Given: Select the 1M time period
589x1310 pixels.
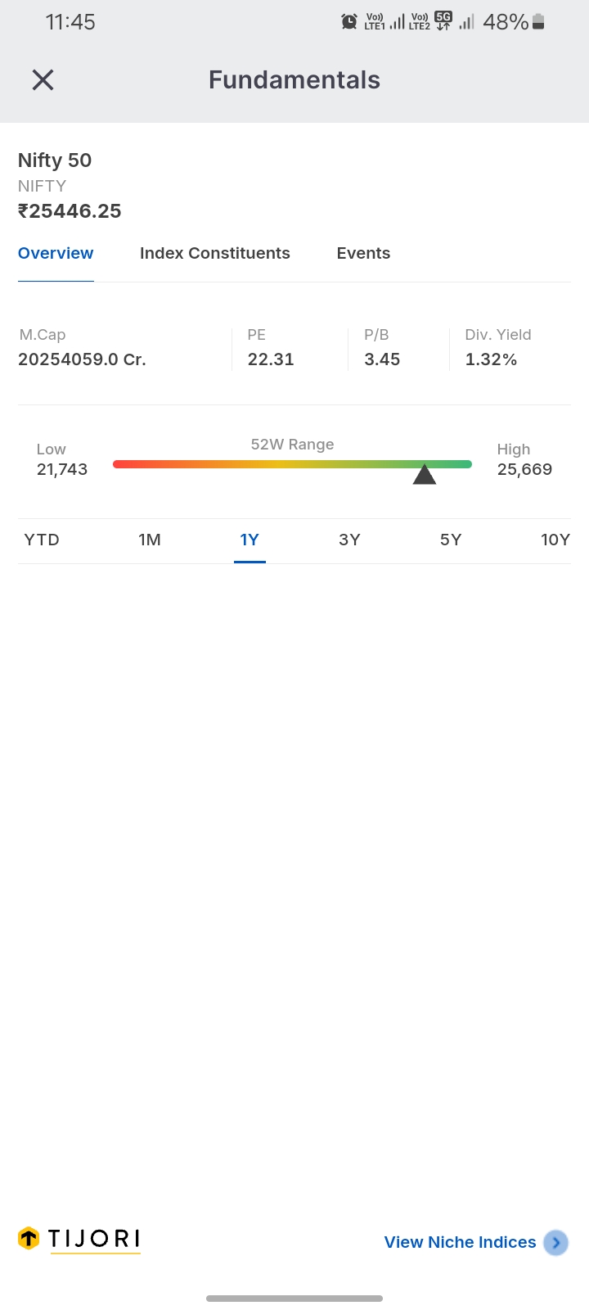Looking at the screenshot, I should tap(150, 540).
